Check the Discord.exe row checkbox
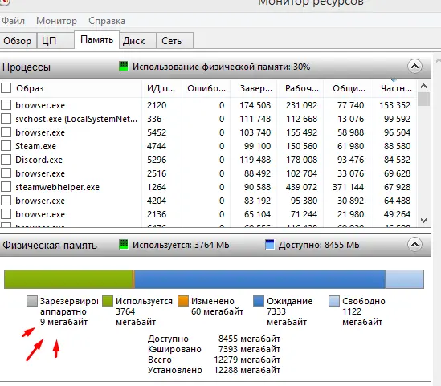This screenshot has width=441, height=386. click(x=6, y=159)
